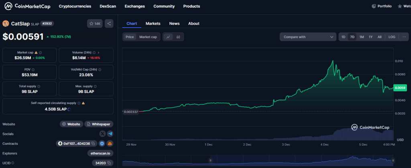Screen dimensions: 411x168
Task: Set chart range to All
Action: 380,37
